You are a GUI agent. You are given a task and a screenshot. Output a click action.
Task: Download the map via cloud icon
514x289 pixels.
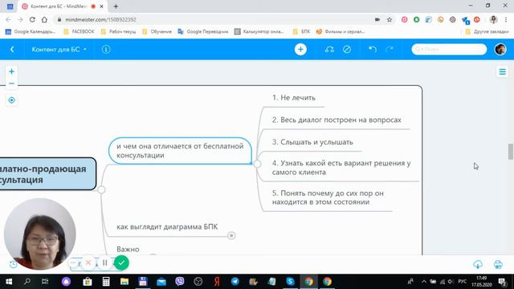478,264
